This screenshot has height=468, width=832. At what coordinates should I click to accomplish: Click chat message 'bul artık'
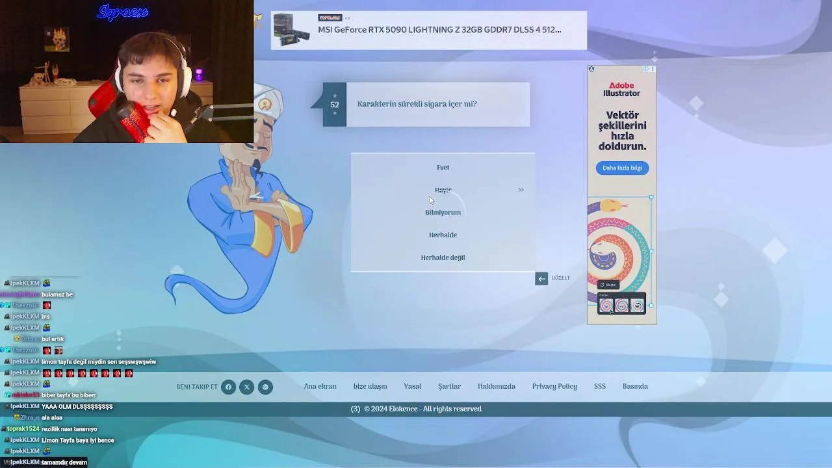[x=53, y=339]
